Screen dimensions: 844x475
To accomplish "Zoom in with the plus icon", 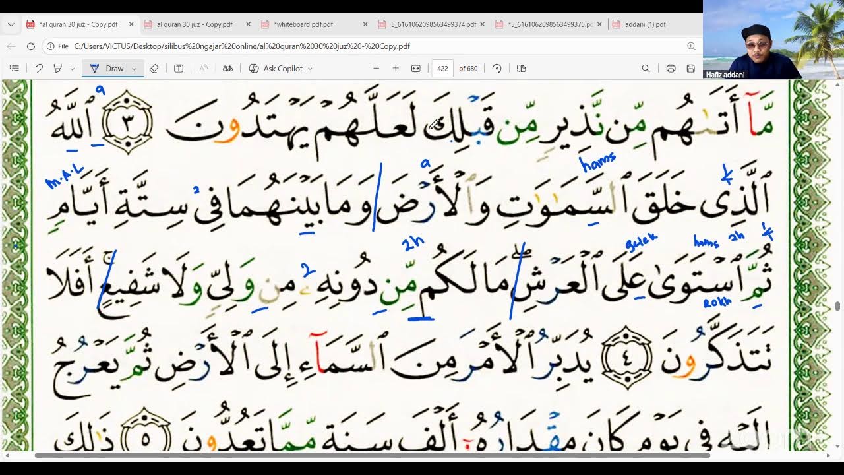I will click(396, 68).
